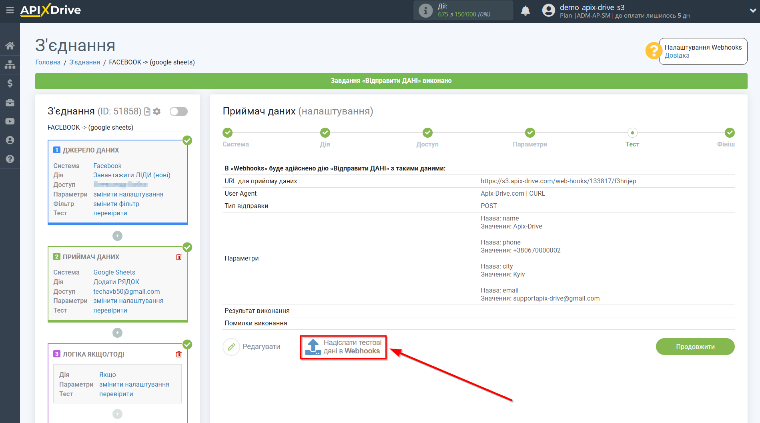Open the connections sitemap icon in sidebar

pyautogui.click(x=10, y=64)
